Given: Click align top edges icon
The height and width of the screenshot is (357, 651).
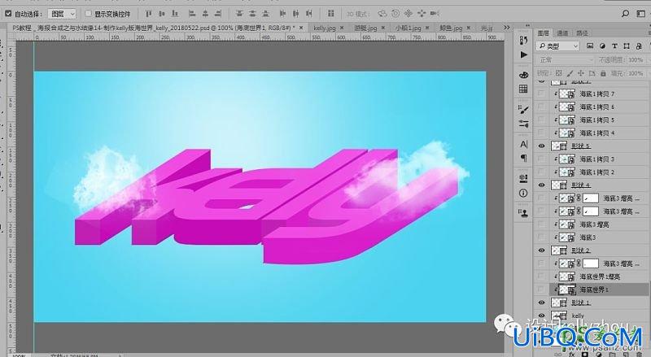Looking at the screenshot, I should coord(149,14).
